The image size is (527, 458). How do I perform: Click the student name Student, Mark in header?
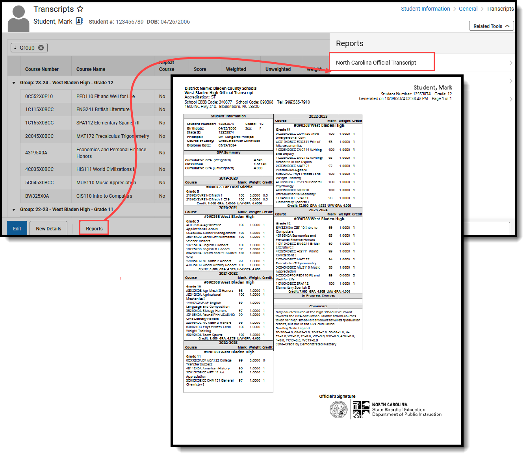coord(53,21)
